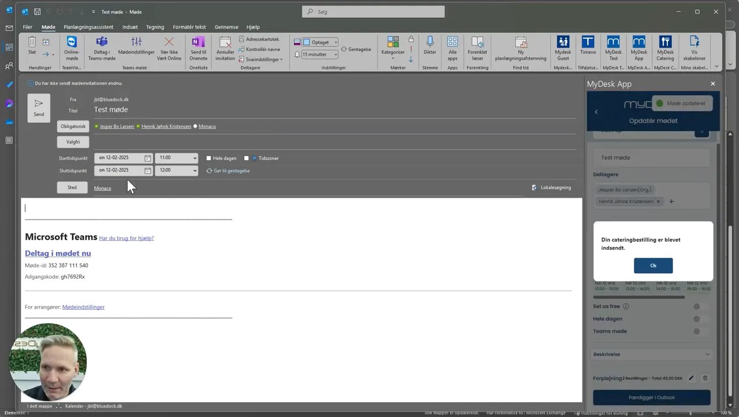Toggle the Set as free switch
This screenshot has width=739, height=417.
(x=700, y=306)
